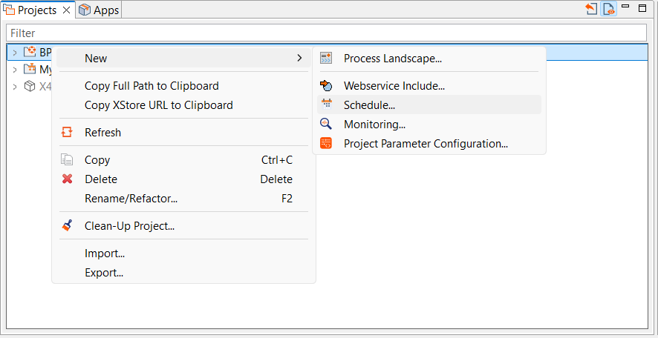The width and height of the screenshot is (658, 338).
Task: Switch to the Apps tab
Action: (x=100, y=10)
